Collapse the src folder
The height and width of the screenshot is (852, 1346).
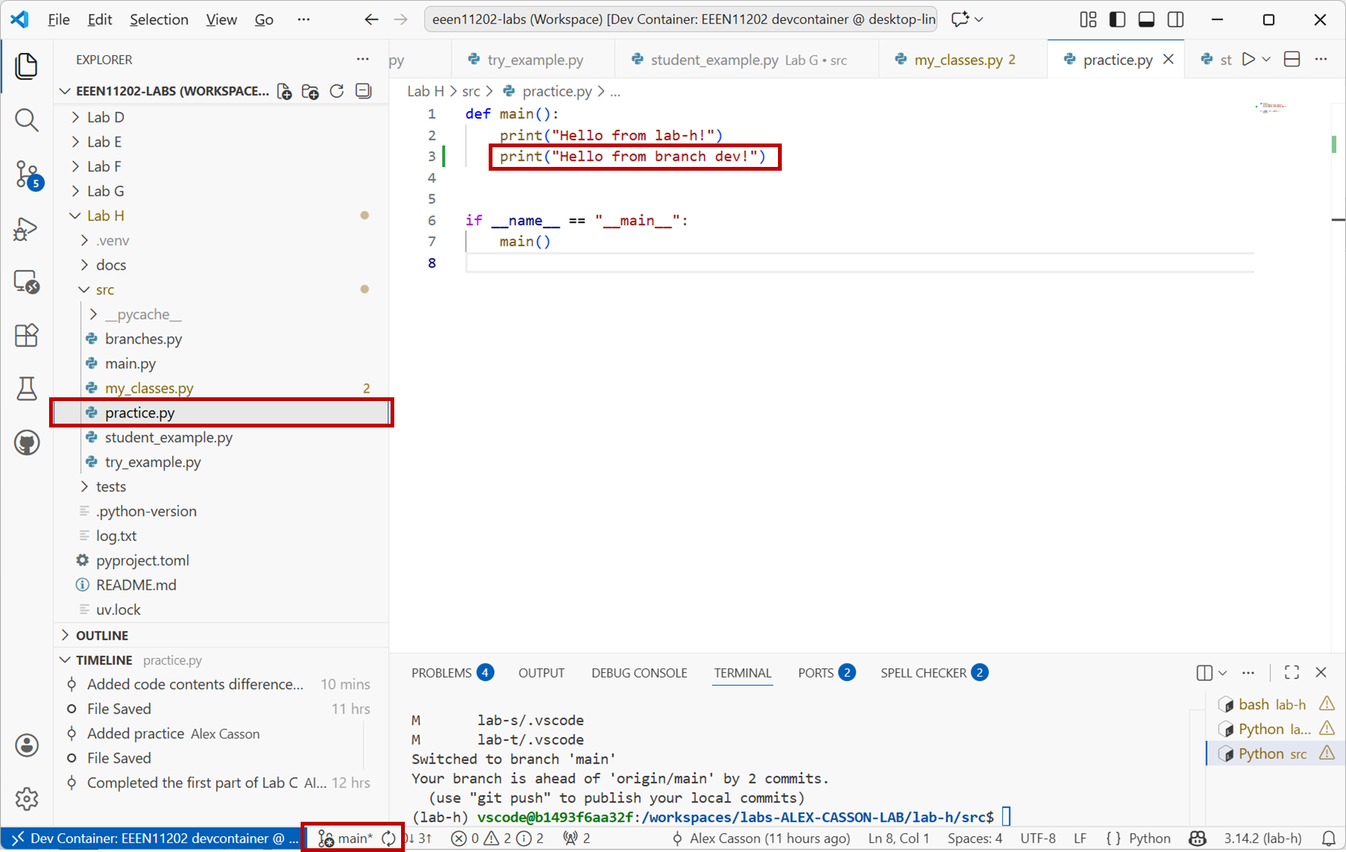pyautogui.click(x=105, y=289)
